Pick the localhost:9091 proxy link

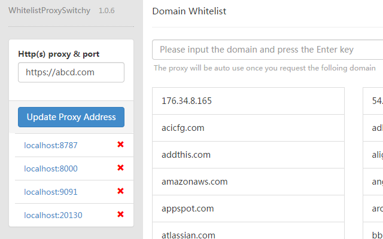point(51,192)
